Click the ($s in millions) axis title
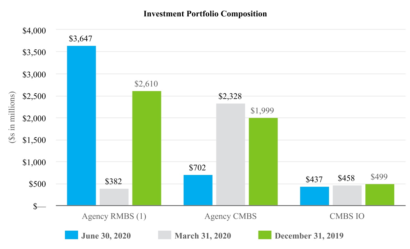This screenshot has height=249, width=410. tap(13, 118)
